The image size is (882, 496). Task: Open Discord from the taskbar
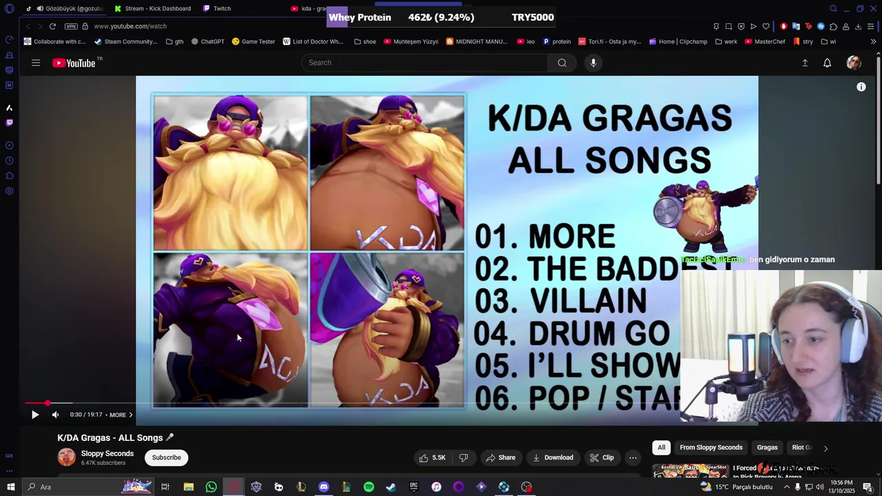click(x=324, y=487)
